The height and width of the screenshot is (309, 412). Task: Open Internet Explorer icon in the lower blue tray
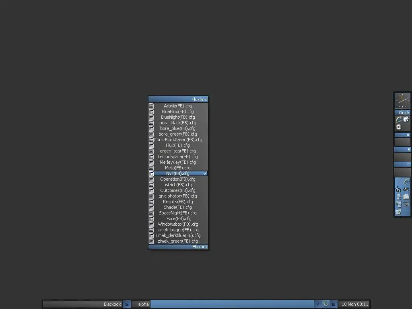click(x=406, y=181)
